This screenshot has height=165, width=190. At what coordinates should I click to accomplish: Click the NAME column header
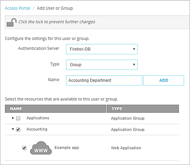56,109
